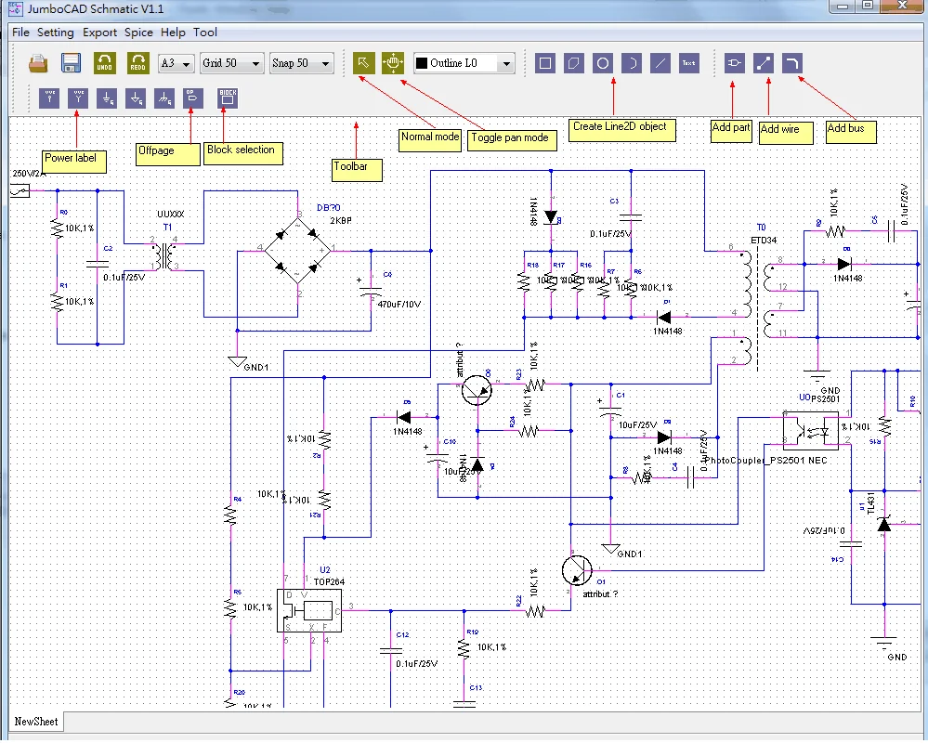Open the Grid 50 dropdown
The height and width of the screenshot is (743, 928).
click(x=230, y=62)
